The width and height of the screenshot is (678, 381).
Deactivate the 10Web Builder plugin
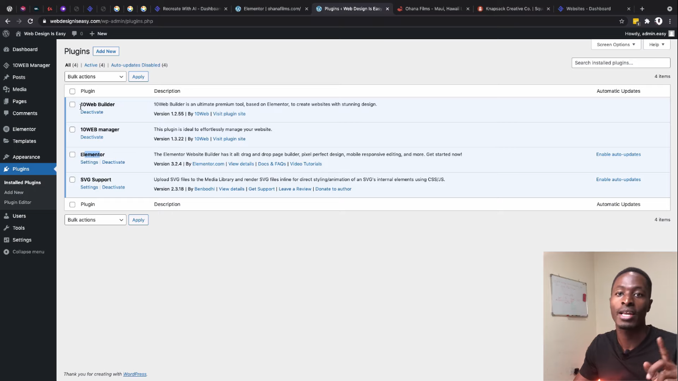[x=92, y=112]
